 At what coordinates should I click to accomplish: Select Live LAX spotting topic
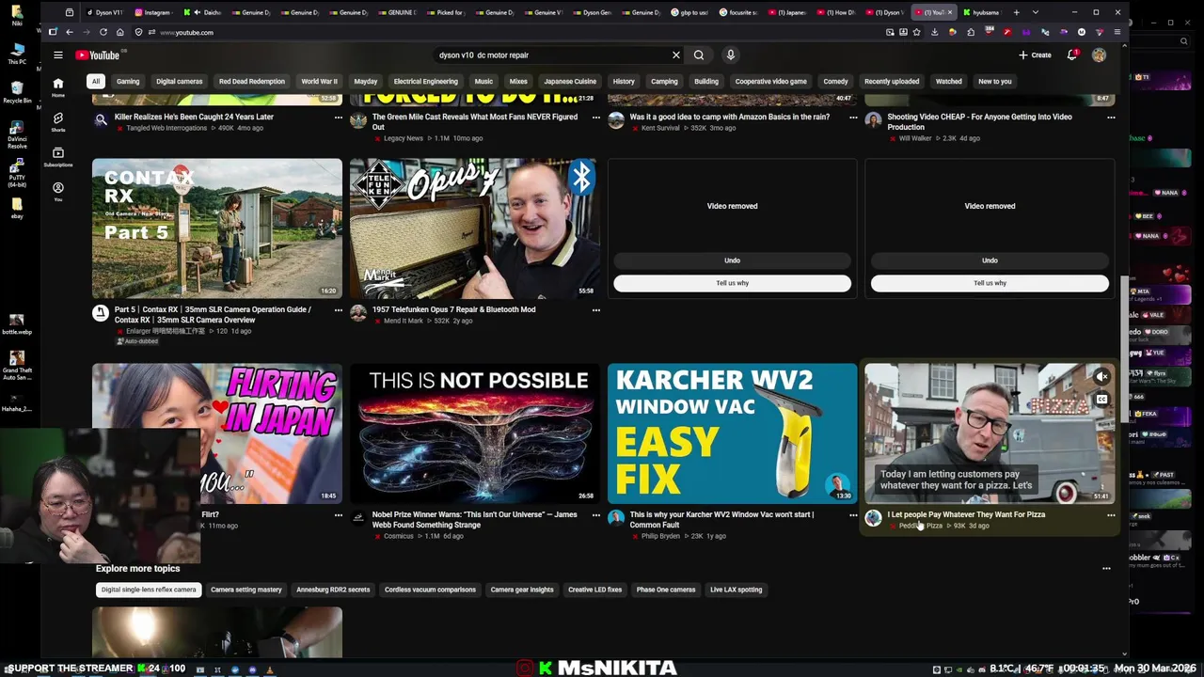(x=736, y=590)
